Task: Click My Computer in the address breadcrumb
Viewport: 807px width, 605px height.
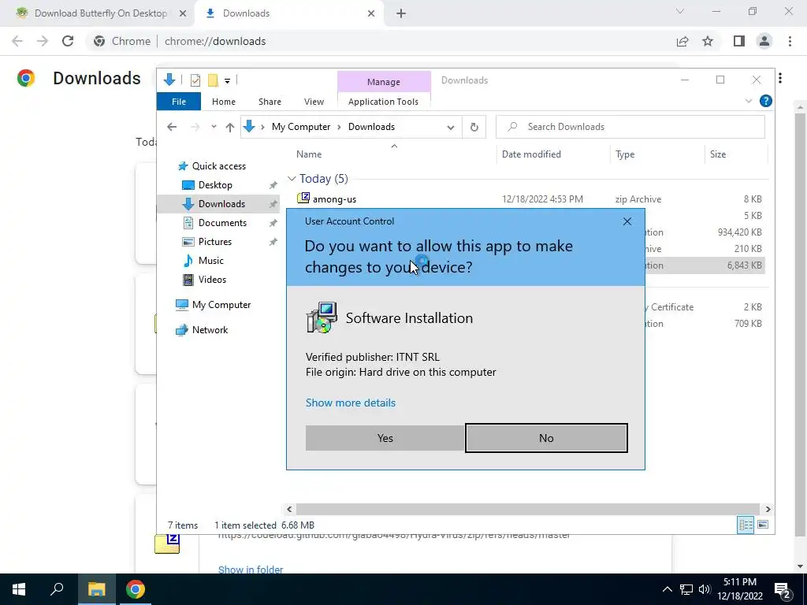Action: point(300,127)
